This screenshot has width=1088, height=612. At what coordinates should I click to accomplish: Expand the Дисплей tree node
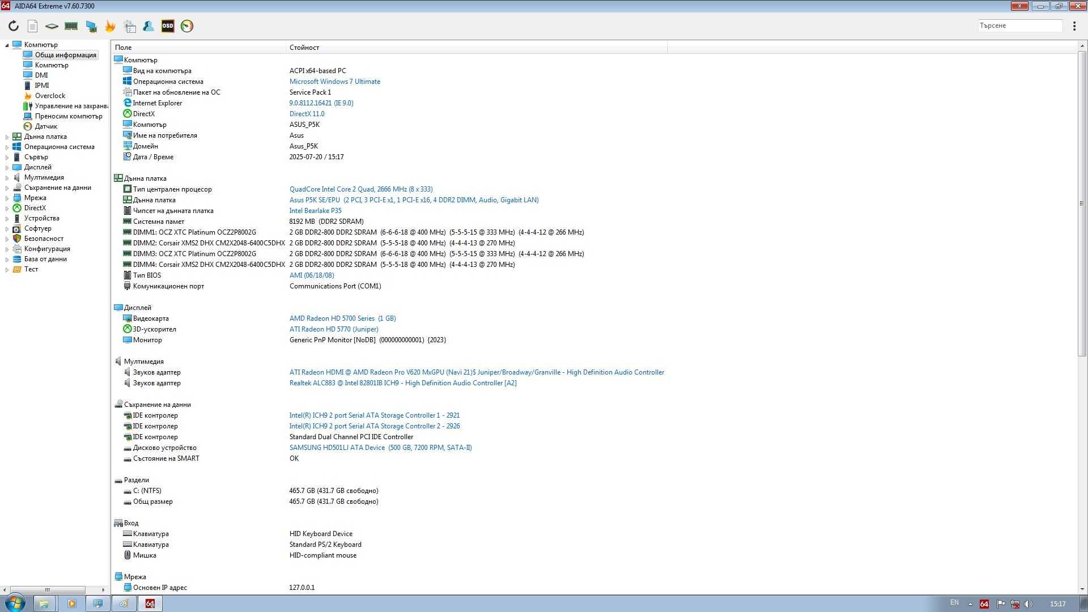pos(7,167)
